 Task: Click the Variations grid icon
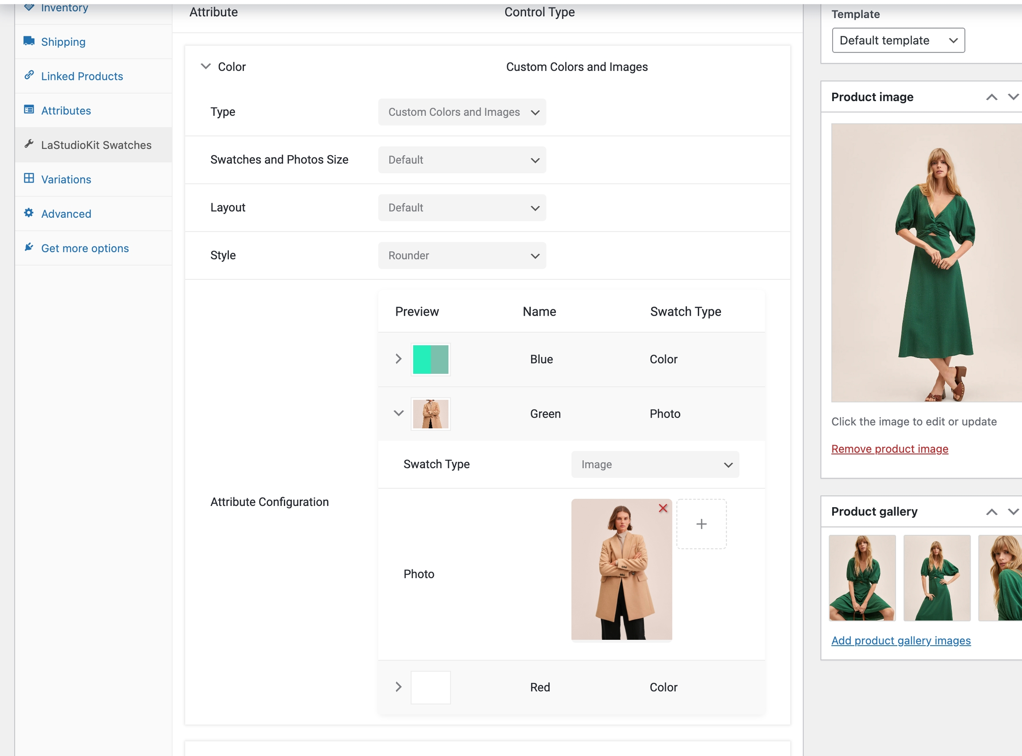[x=29, y=179]
